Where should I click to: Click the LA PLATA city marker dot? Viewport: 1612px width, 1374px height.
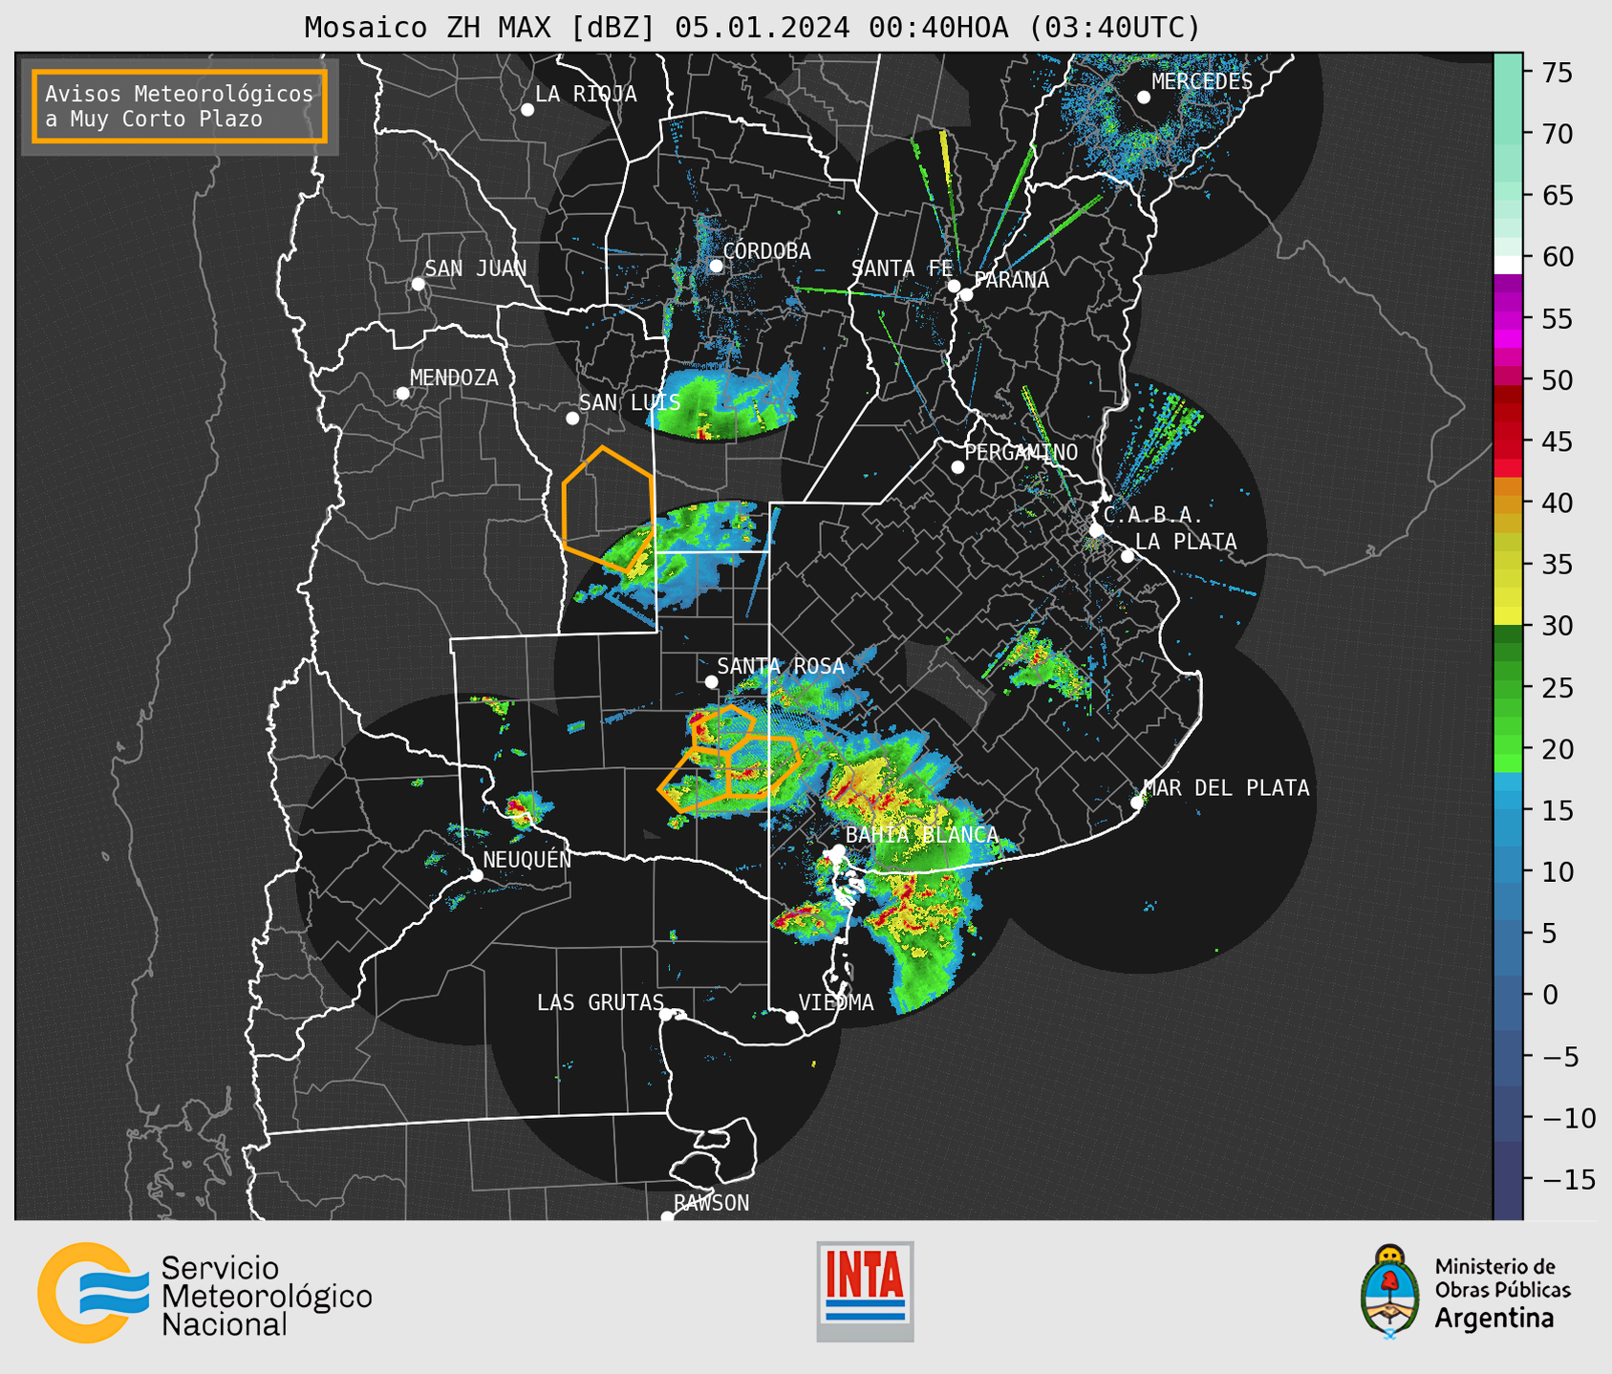[x=1128, y=556]
